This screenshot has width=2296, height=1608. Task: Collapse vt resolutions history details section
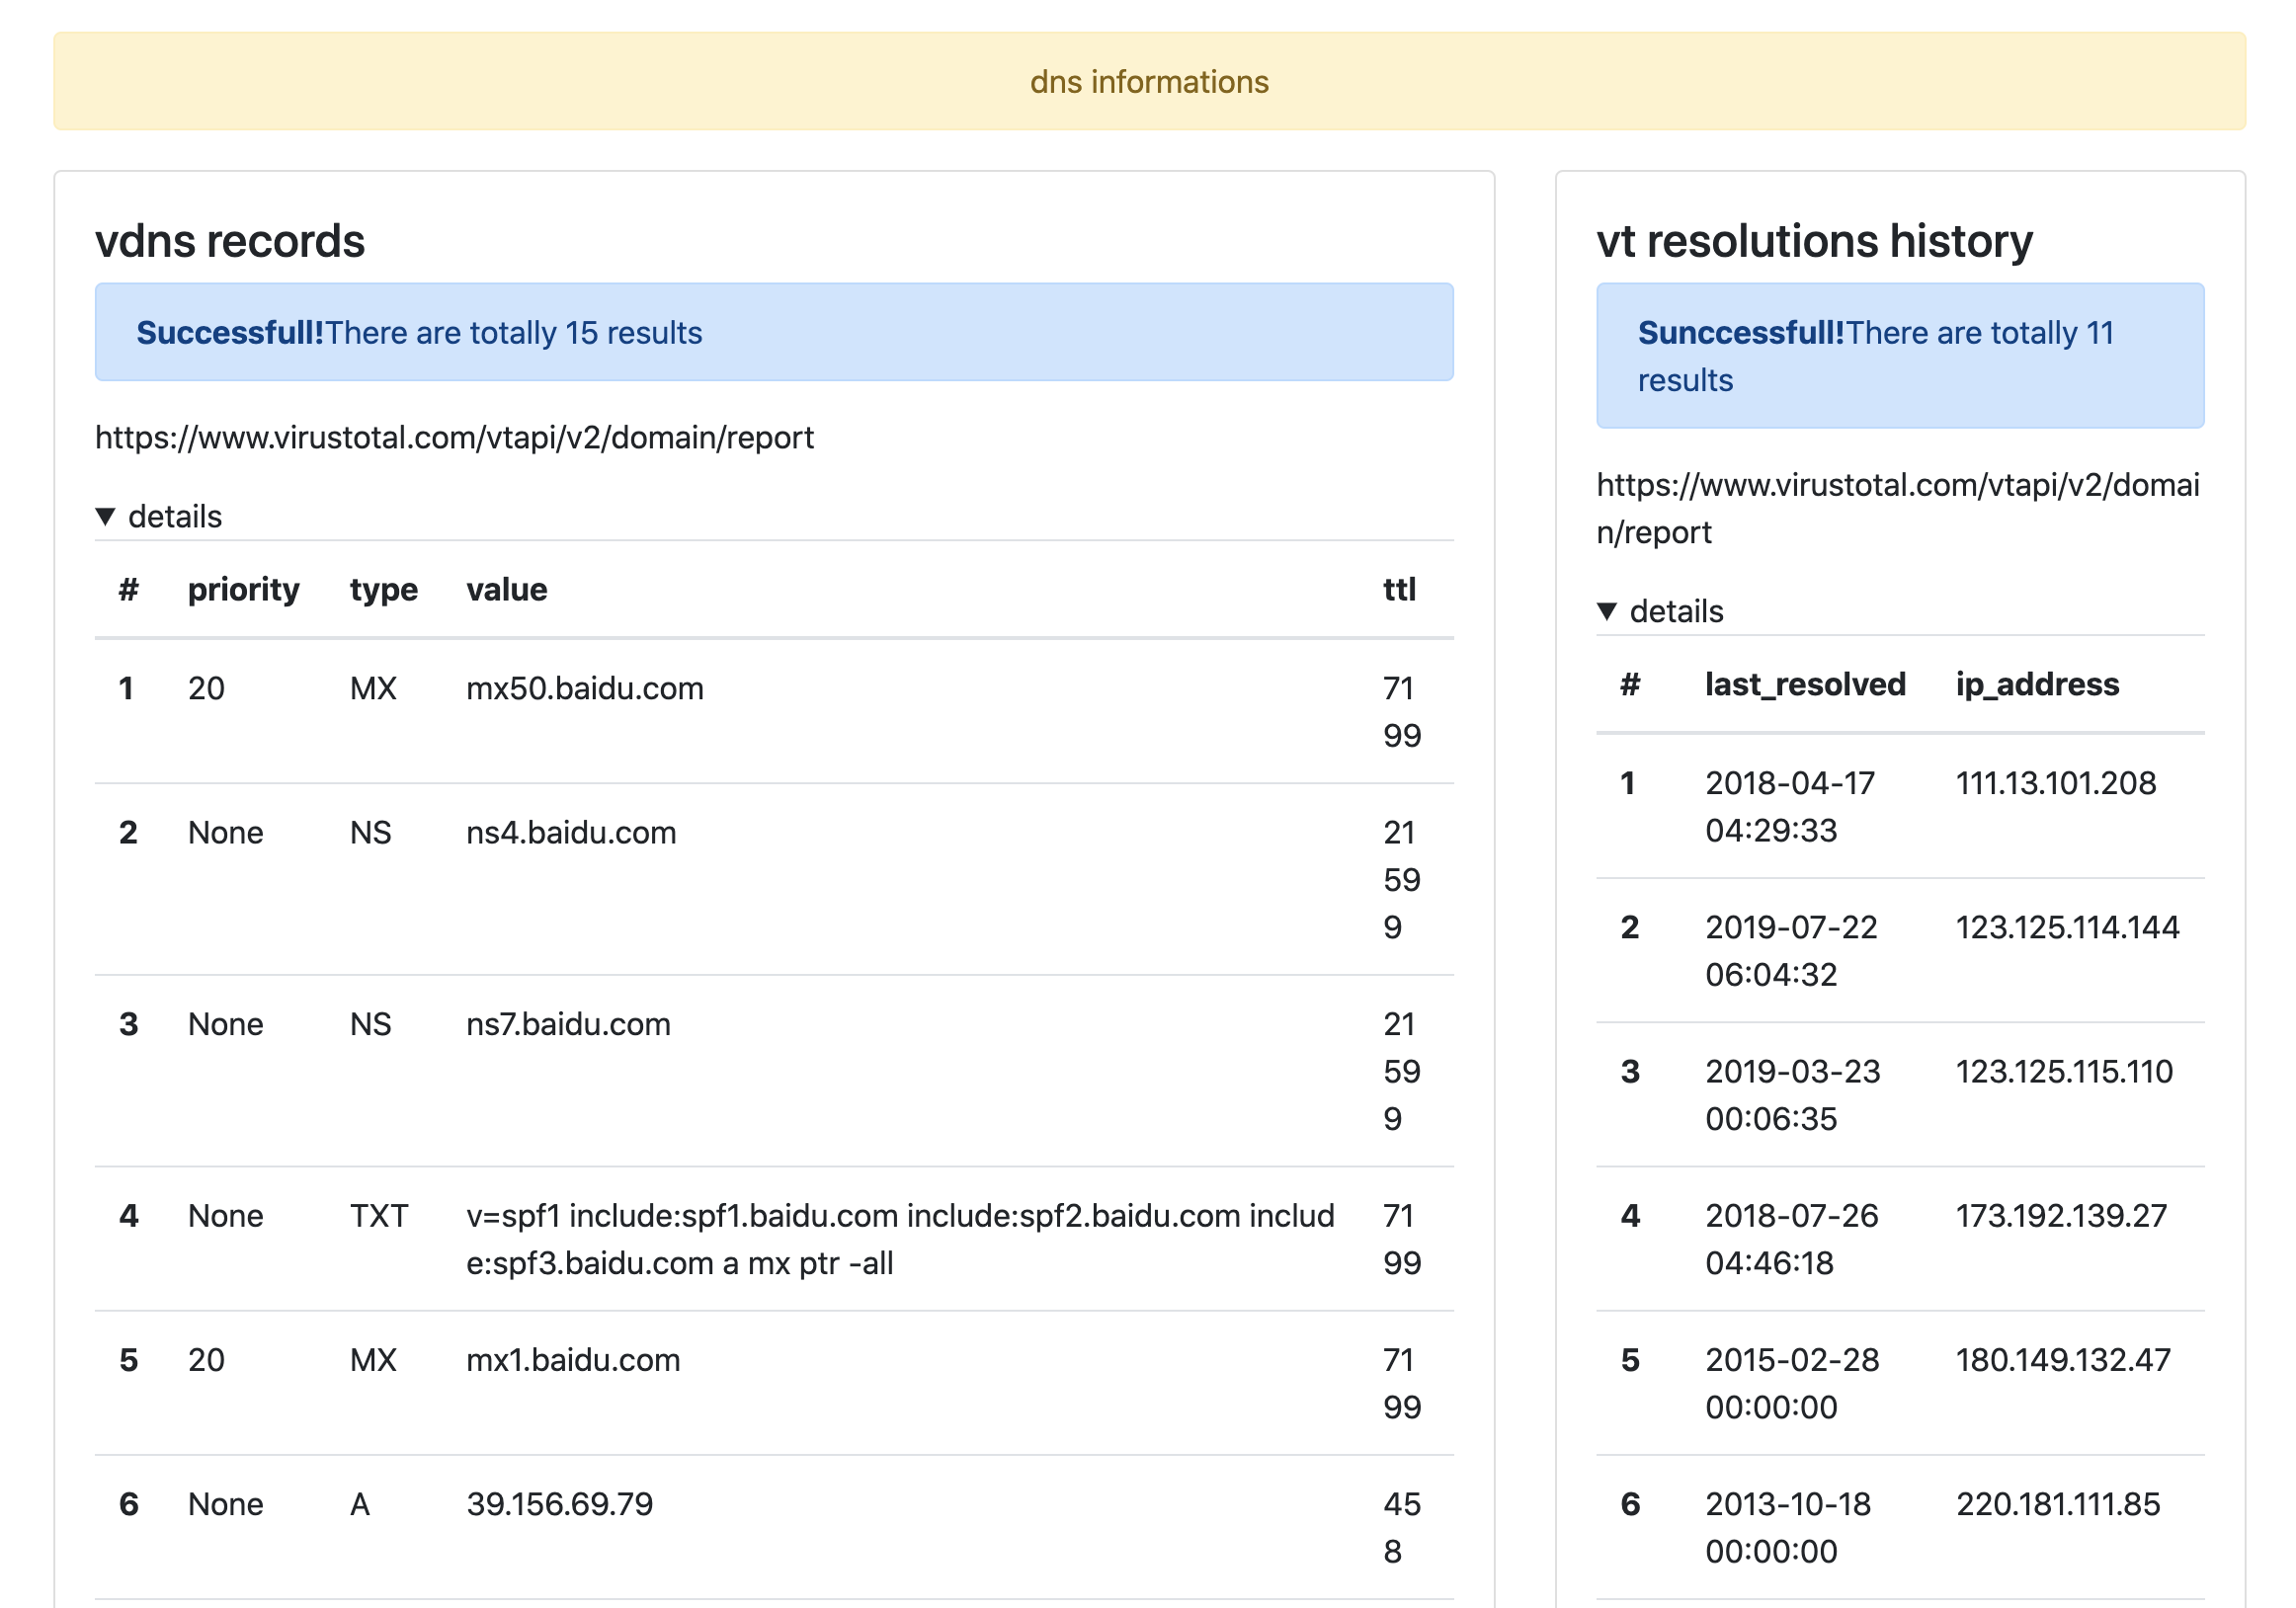pos(1607,612)
